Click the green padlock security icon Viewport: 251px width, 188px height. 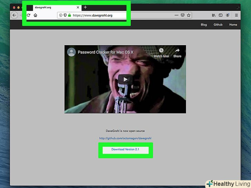[x=69, y=15]
